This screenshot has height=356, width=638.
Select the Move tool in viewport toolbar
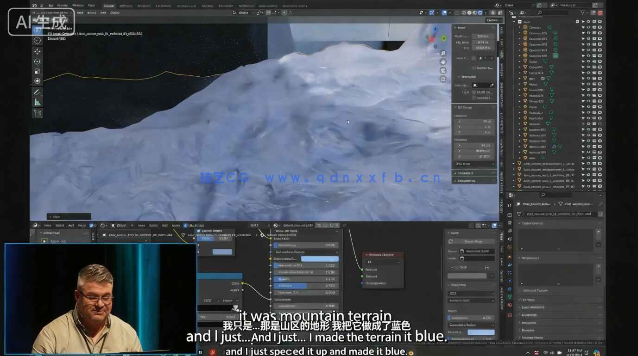(37, 51)
